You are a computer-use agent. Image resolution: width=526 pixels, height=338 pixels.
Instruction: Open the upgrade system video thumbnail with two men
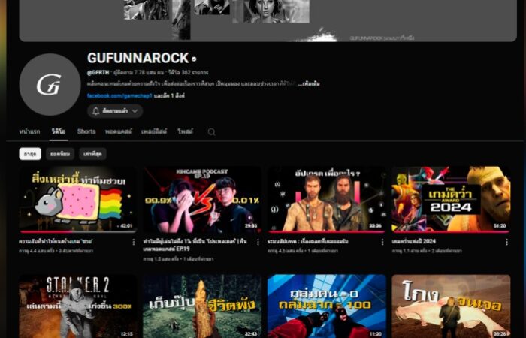pos(327,200)
